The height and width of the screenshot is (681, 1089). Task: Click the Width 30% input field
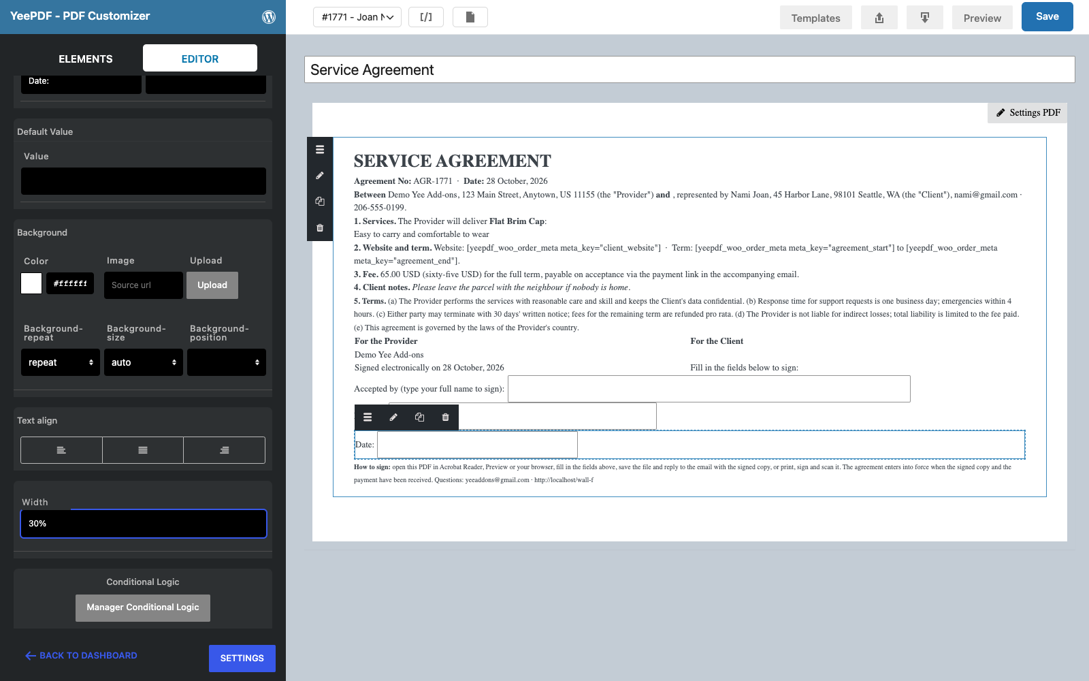144,524
